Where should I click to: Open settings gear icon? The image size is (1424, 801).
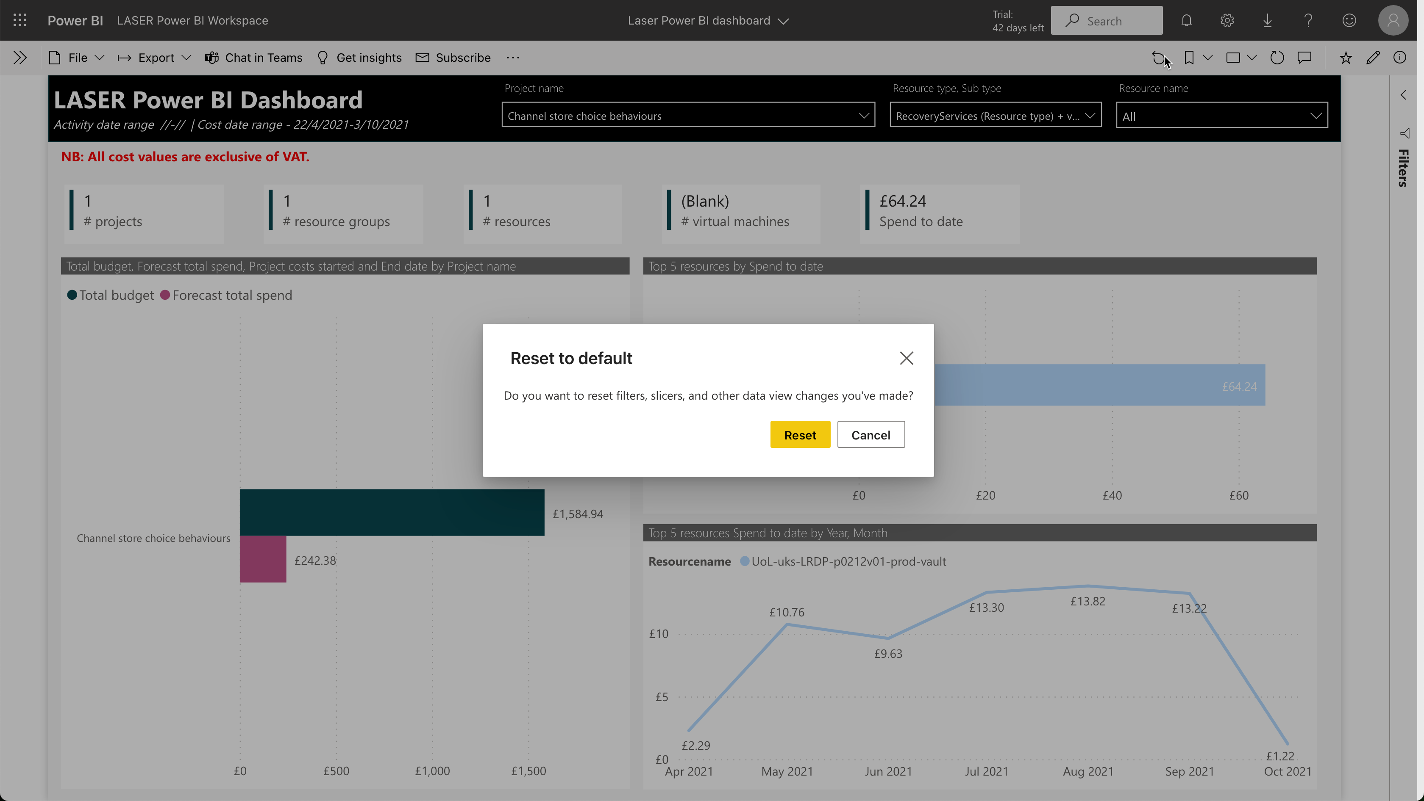pyautogui.click(x=1227, y=20)
